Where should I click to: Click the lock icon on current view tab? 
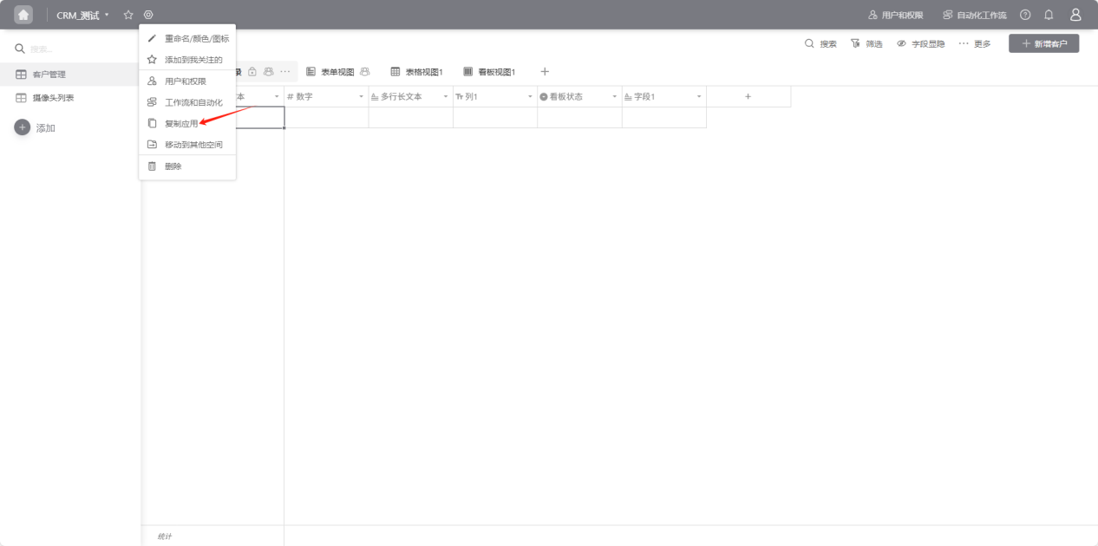click(252, 72)
